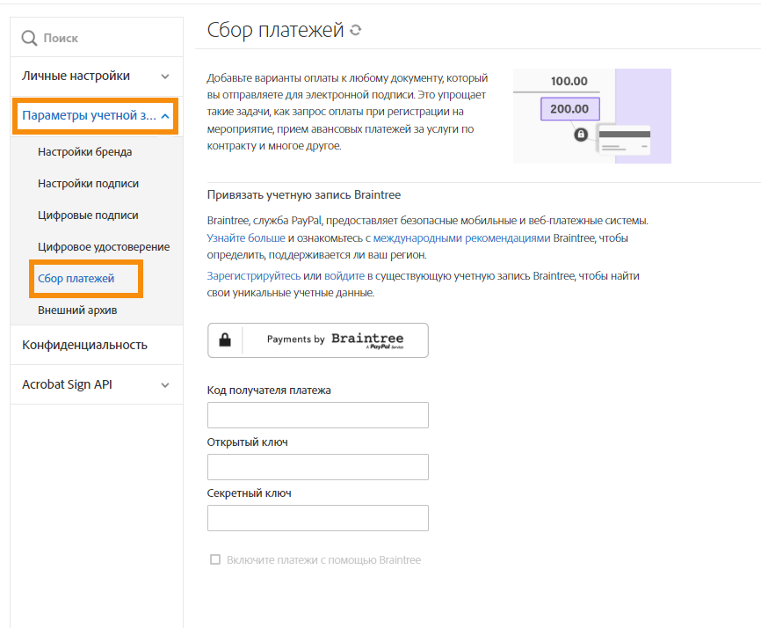Expand the Acrobat Sign API section
761x628 pixels.
pos(165,385)
